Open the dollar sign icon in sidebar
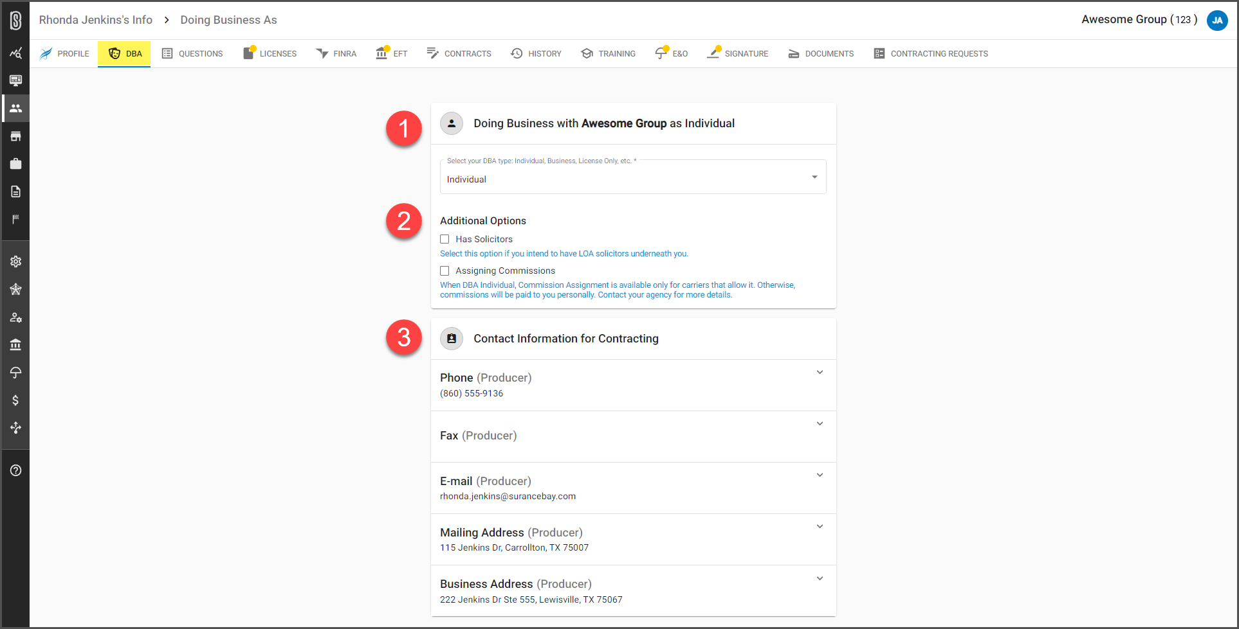1239x629 pixels. 15,400
